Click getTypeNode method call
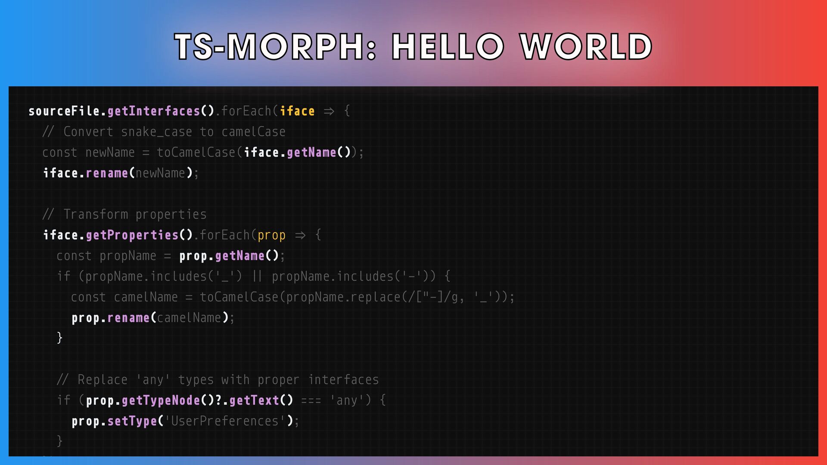The image size is (827, 465). click(x=160, y=400)
